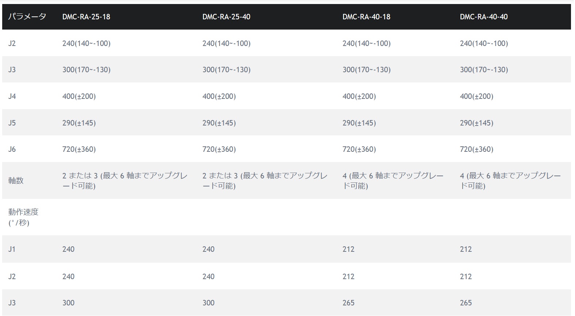Select J3 speed 265 under DMC-RA-40-40

tap(466, 303)
